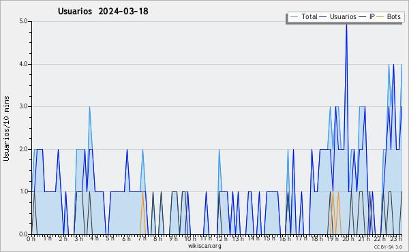
Task: Click the Total peak of 3 before 4 h
Action: click(x=89, y=108)
